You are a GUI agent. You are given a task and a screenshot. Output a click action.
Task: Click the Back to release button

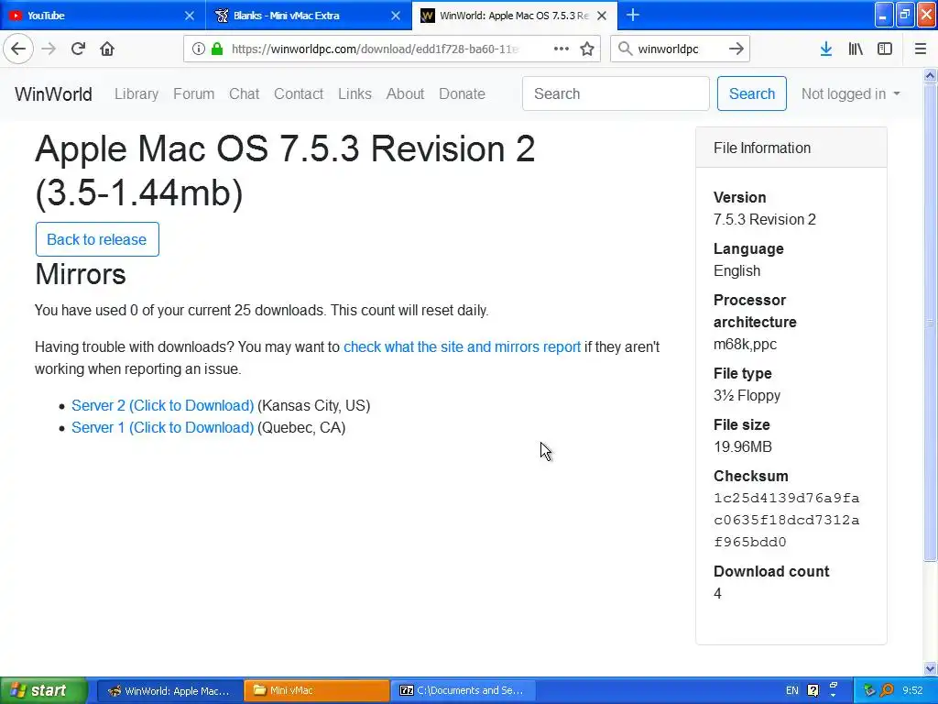[97, 239]
